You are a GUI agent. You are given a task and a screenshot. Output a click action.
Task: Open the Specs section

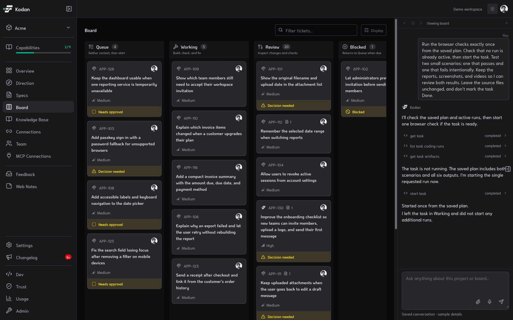(38, 95)
